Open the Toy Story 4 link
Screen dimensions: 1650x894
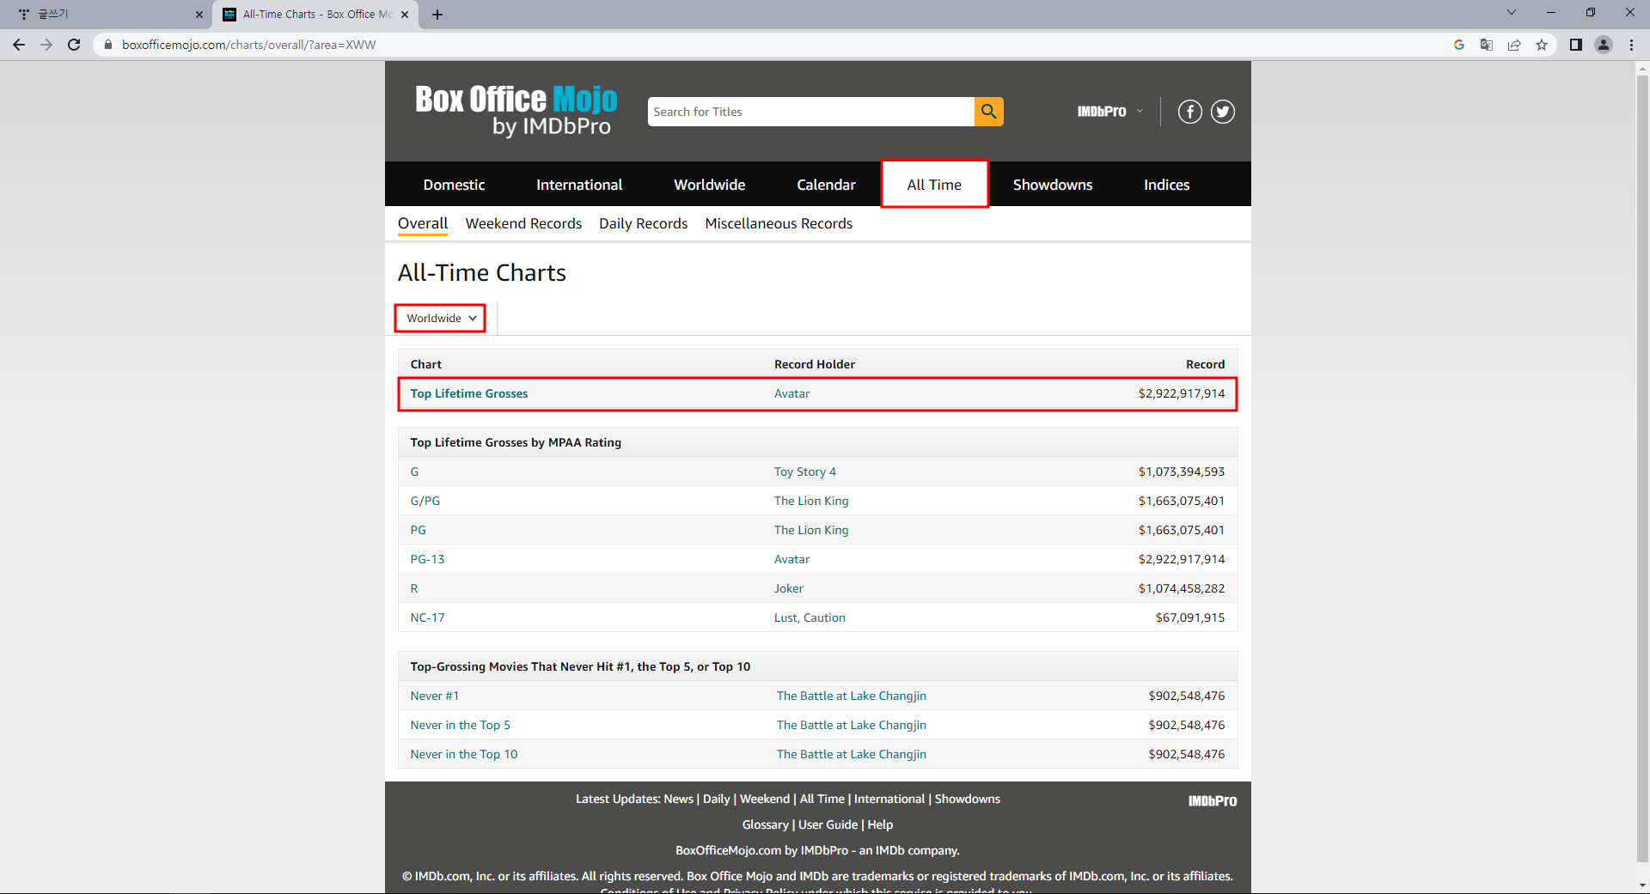click(804, 471)
